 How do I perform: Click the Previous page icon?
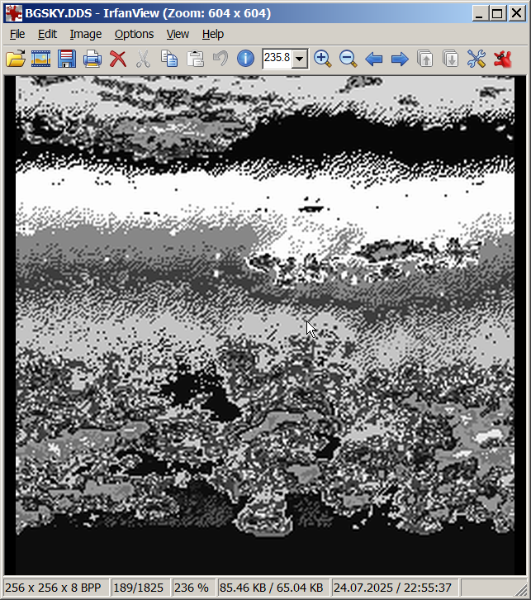425,59
